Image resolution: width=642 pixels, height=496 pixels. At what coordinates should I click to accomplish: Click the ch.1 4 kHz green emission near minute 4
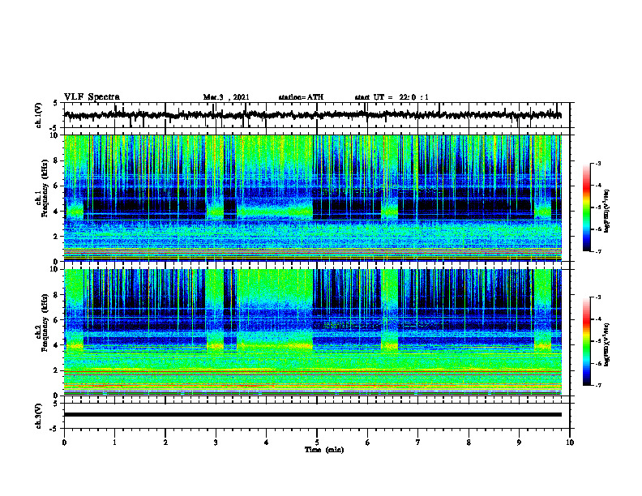274,212
